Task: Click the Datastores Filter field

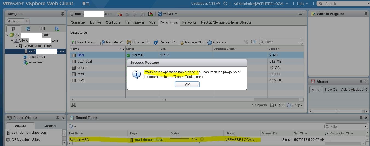Action: click(281, 42)
